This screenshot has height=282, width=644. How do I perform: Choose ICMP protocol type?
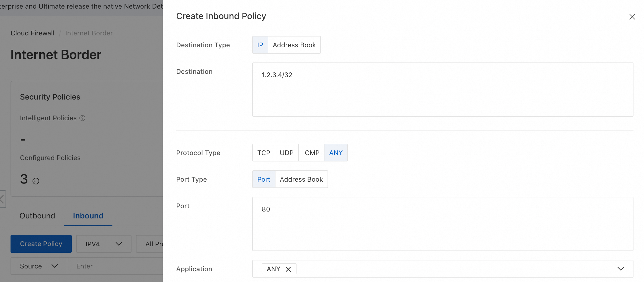coord(311,153)
